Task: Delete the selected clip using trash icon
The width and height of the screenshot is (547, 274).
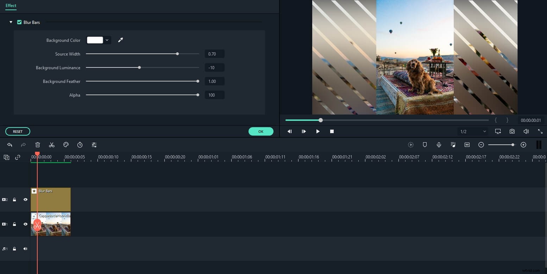Action: pyautogui.click(x=38, y=144)
